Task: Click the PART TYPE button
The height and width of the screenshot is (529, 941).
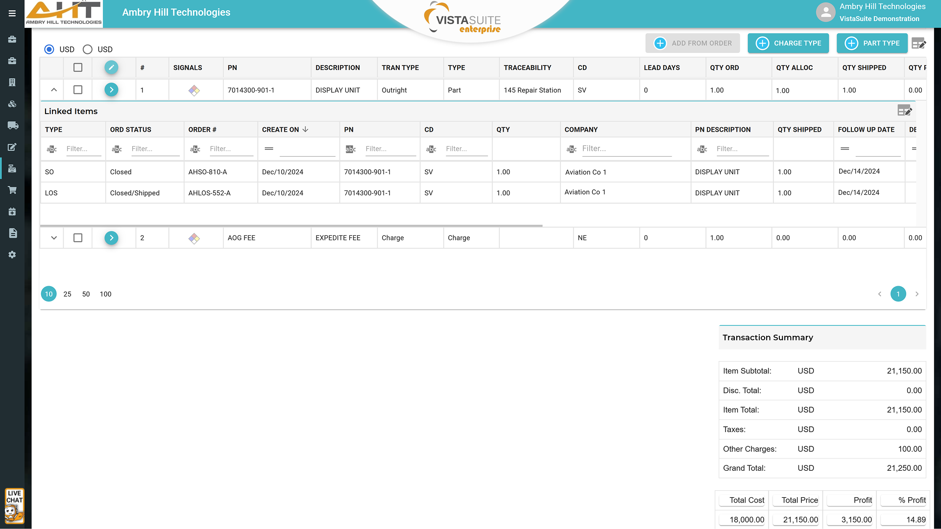Action: coord(872,43)
